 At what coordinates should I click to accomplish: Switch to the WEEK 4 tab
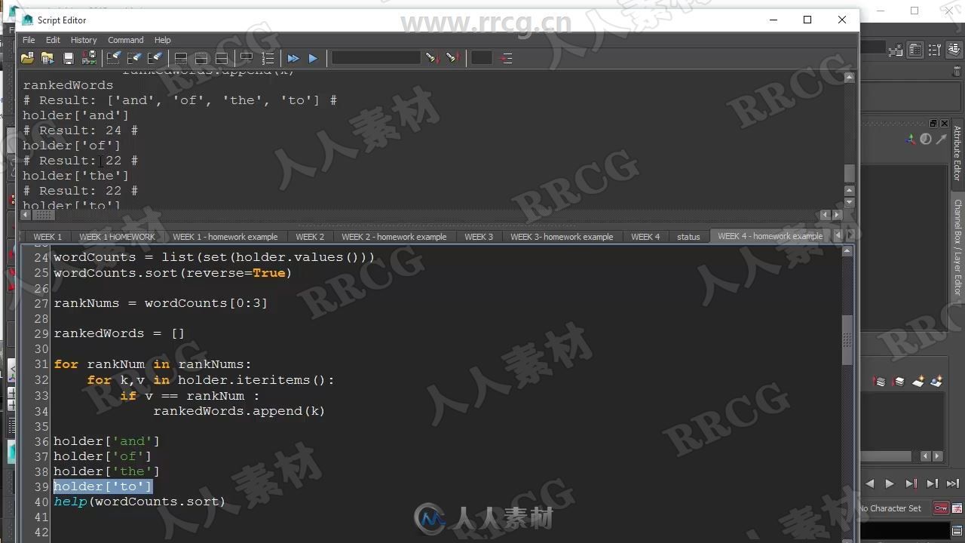[645, 237]
